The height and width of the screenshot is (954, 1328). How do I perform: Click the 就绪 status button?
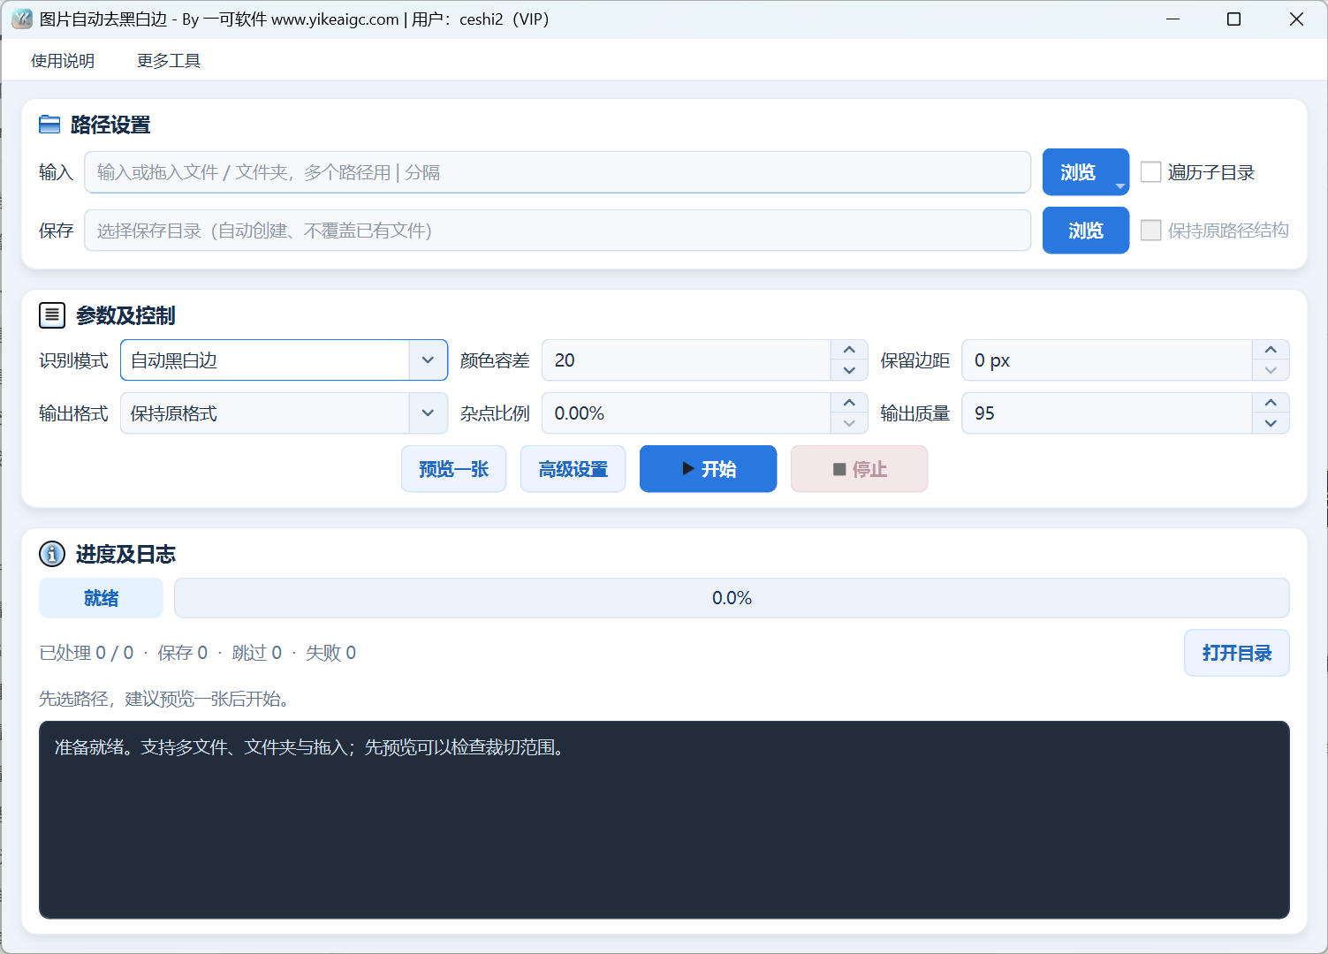click(x=102, y=598)
